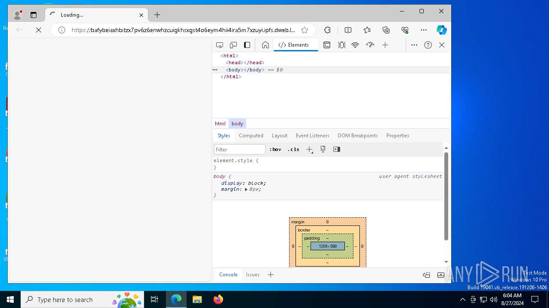Toggle .cls element classes panel
Image resolution: width=549 pixels, height=308 pixels.
click(293, 149)
